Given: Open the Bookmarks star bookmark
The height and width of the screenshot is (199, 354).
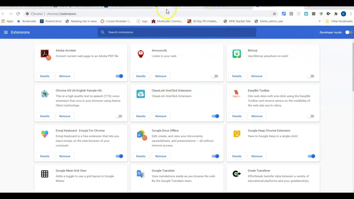Looking at the screenshot, I should 26,21.
